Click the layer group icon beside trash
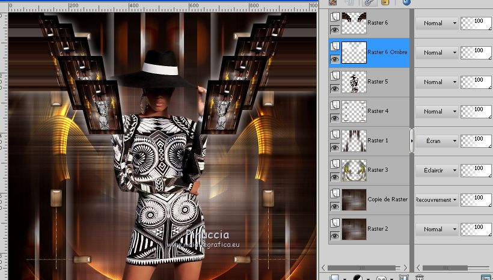This screenshot has width=493, height=280. 404,278
